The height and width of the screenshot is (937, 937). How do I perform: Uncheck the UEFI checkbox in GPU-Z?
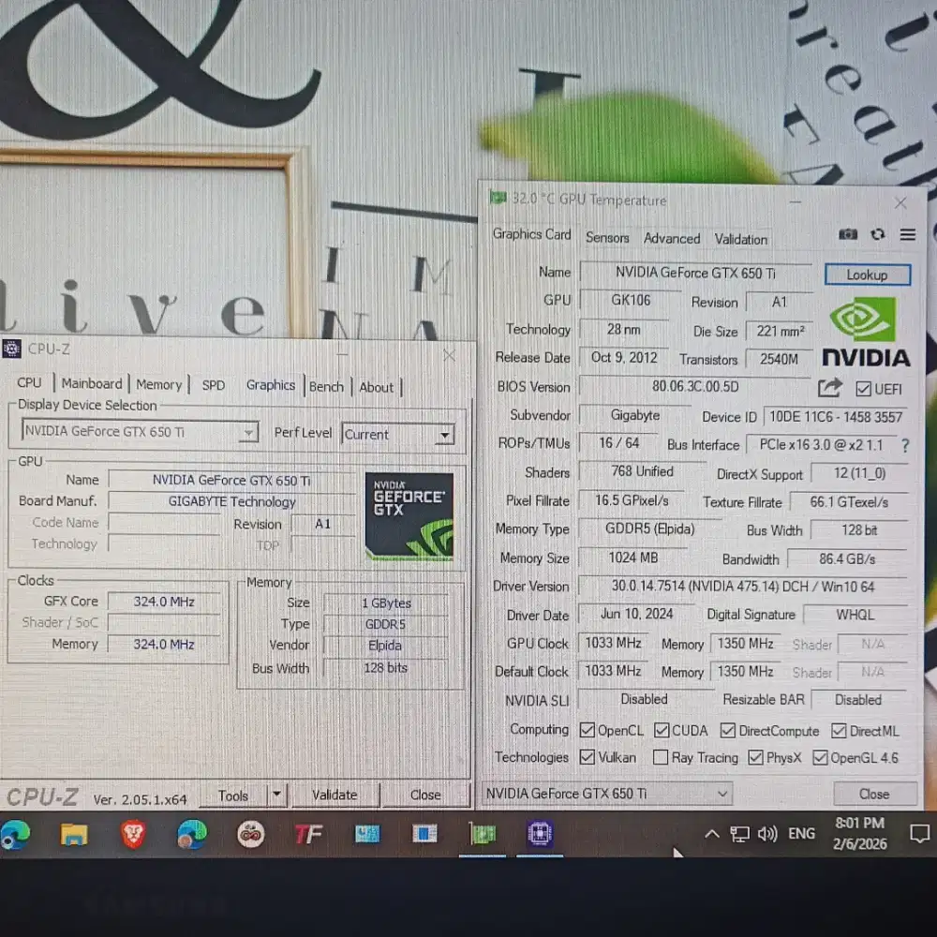tap(863, 389)
